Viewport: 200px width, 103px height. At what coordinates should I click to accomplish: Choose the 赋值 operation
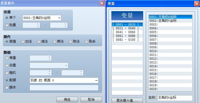7,42
